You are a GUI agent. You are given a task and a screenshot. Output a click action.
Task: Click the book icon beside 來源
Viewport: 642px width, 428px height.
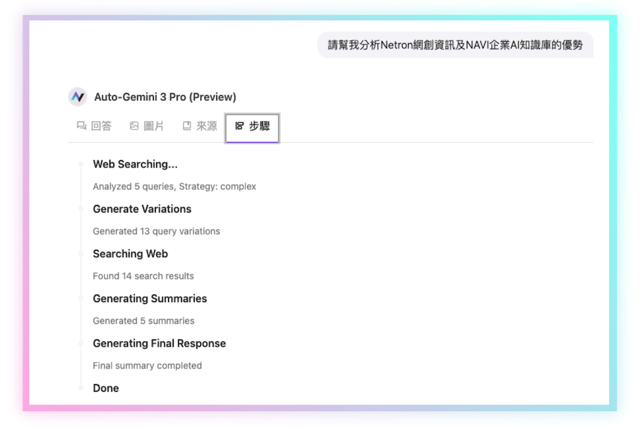tap(186, 126)
